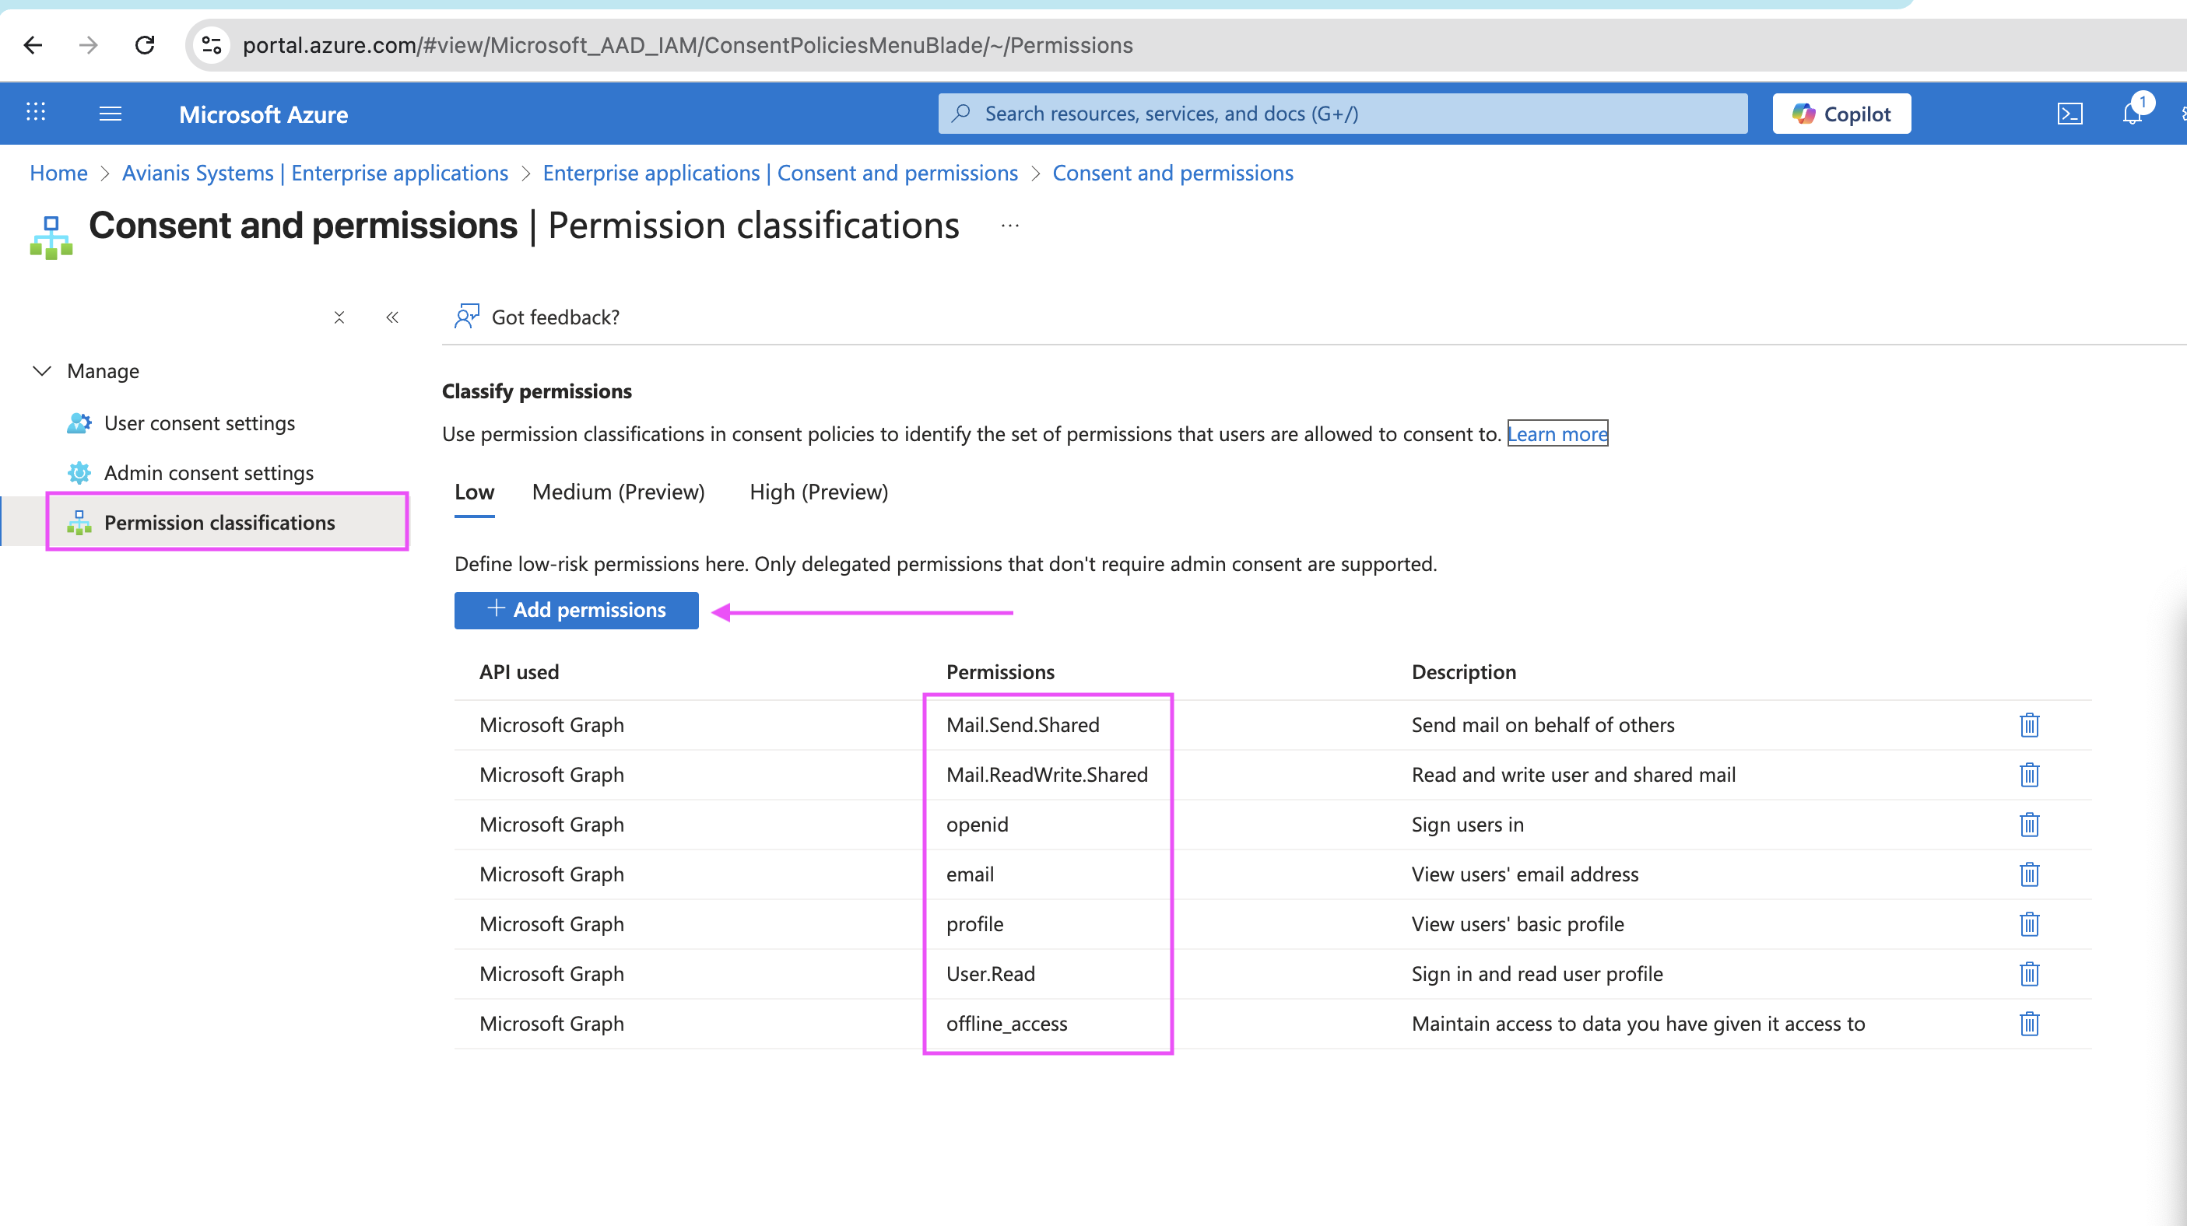This screenshot has height=1226, width=2187.
Task: Click the API used column header
Action: coord(519,672)
